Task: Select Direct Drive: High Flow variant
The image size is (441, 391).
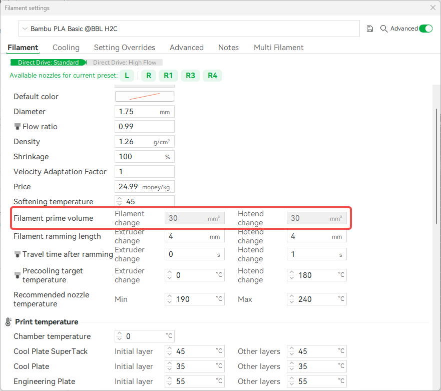Action: [125, 63]
